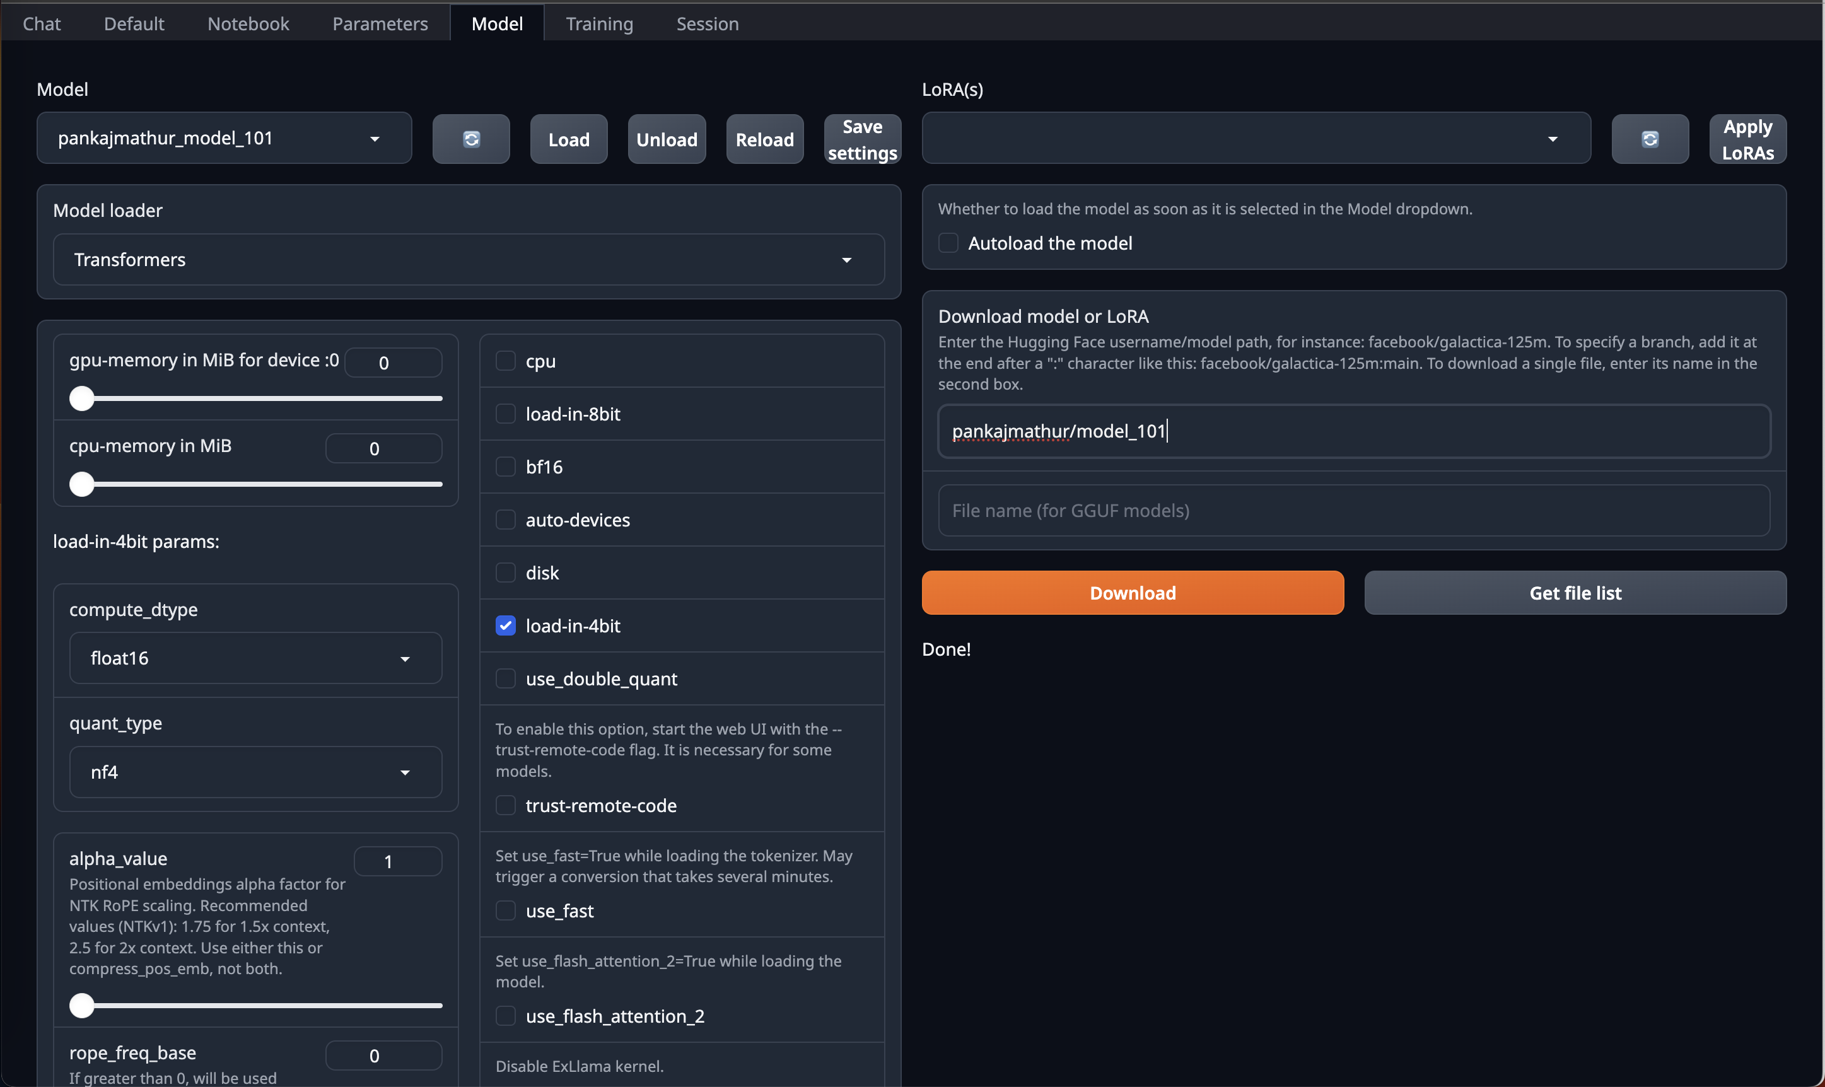The image size is (1825, 1087).
Task: Click the pankajmathur/model_101 input field
Action: pyautogui.click(x=1354, y=431)
